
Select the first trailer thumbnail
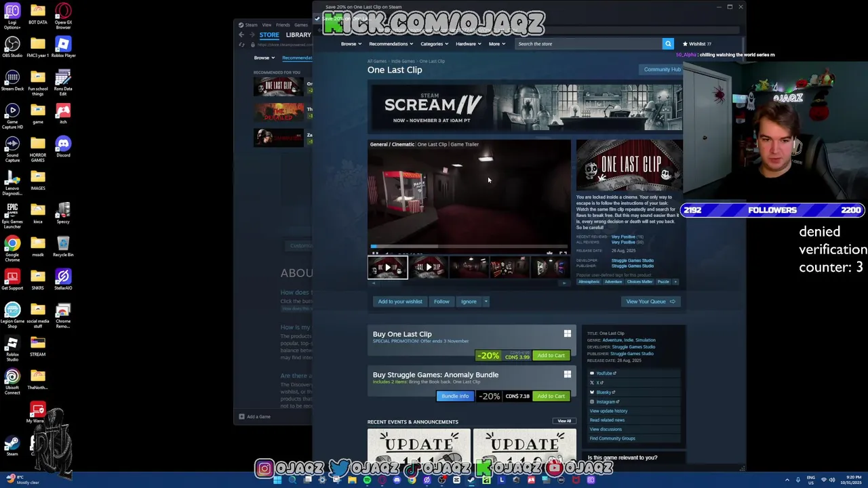click(388, 268)
